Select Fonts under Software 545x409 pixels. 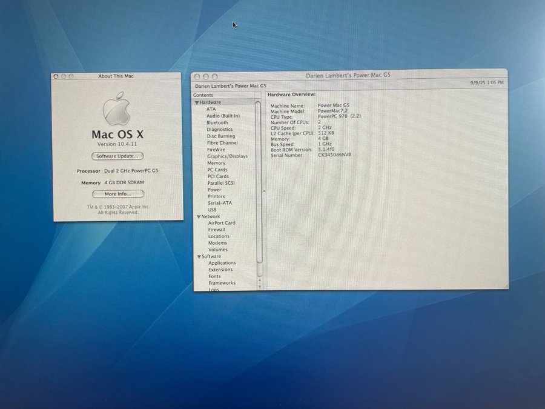click(214, 276)
